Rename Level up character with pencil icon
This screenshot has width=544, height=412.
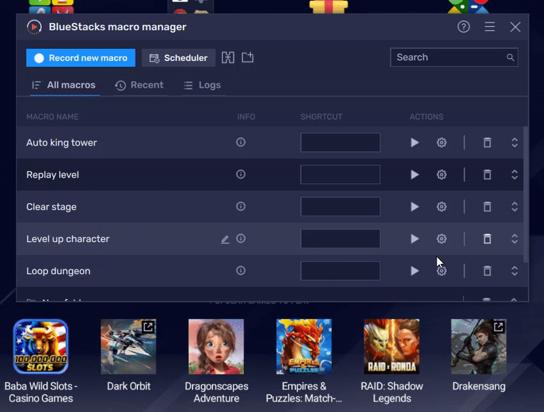pos(224,239)
